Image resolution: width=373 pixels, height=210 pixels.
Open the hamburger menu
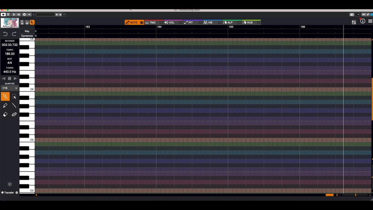coord(370,21)
